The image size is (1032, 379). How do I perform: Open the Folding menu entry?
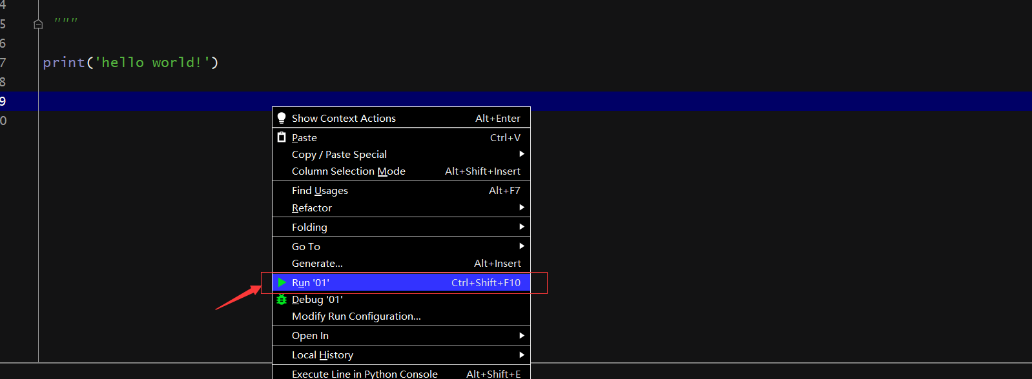tap(401, 227)
